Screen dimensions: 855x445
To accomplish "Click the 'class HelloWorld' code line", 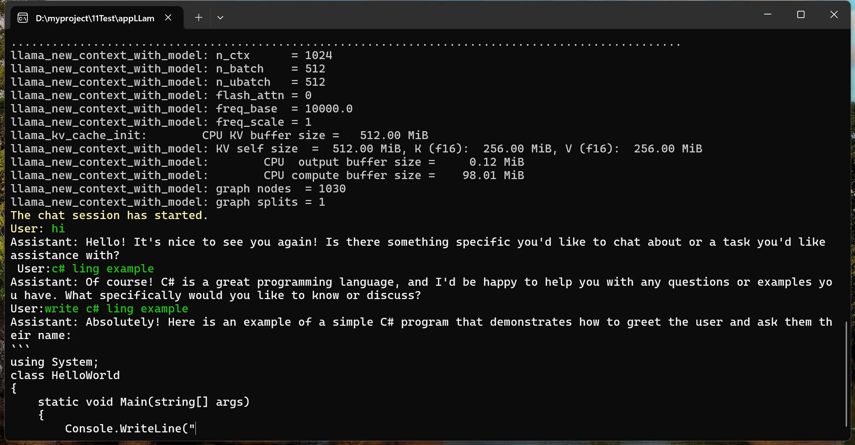I will coord(65,375).
